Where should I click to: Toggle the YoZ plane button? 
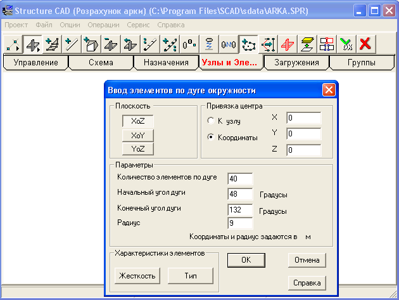coord(138,149)
